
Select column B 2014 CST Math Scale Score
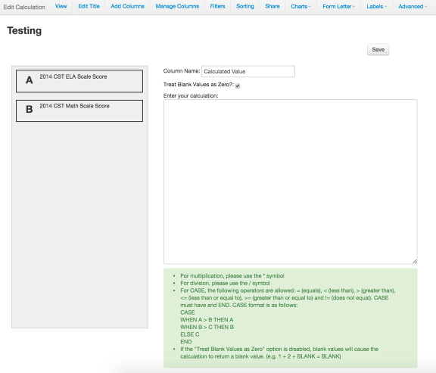click(x=79, y=110)
